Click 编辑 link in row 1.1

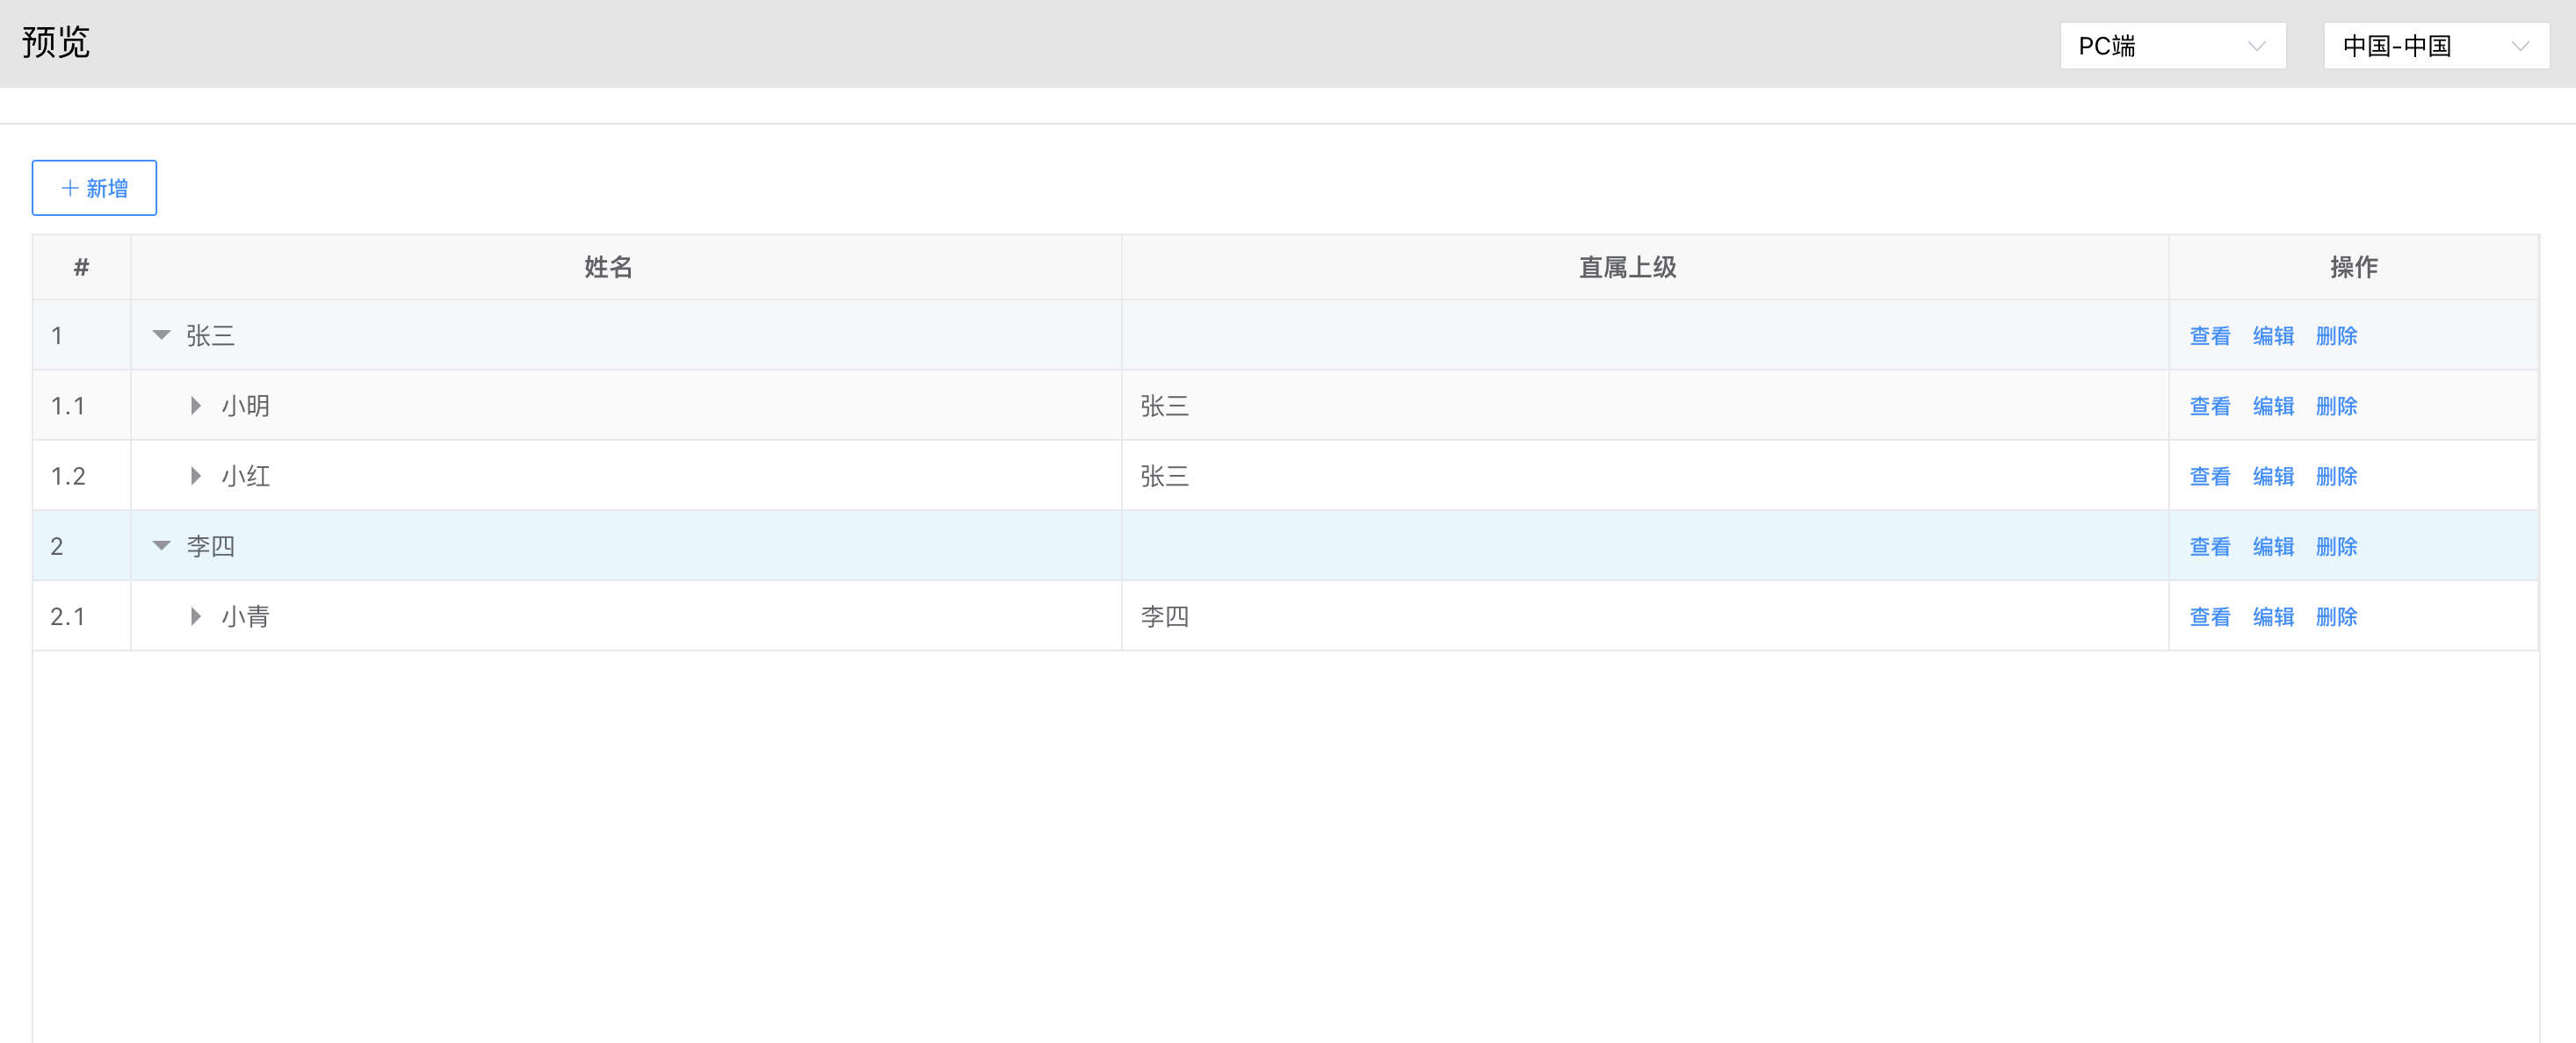(x=2272, y=406)
